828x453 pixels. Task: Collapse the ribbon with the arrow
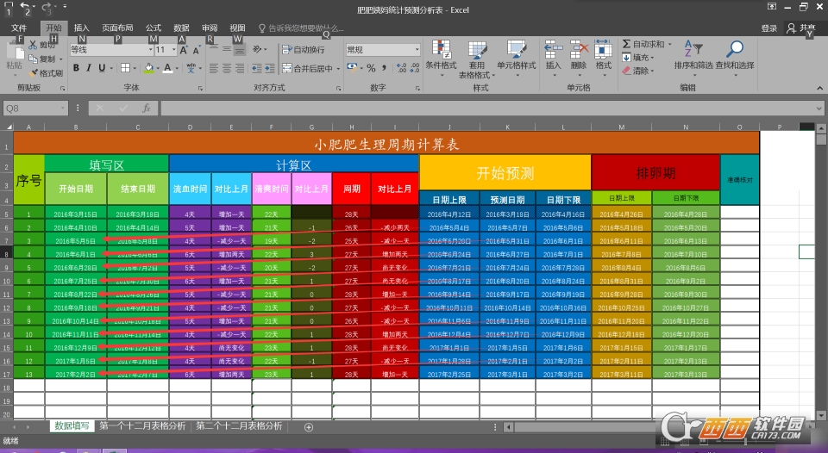[x=819, y=88]
